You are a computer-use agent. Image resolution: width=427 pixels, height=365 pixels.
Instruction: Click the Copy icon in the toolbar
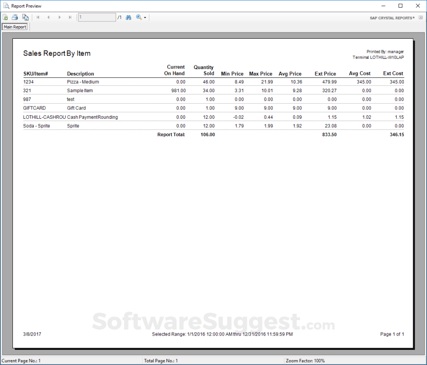point(25,17)
